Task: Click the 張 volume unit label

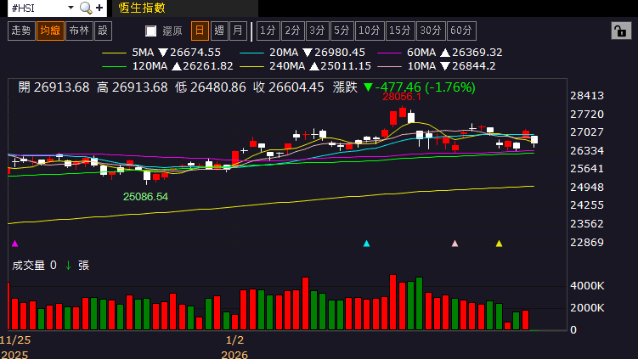Action: 83,266
